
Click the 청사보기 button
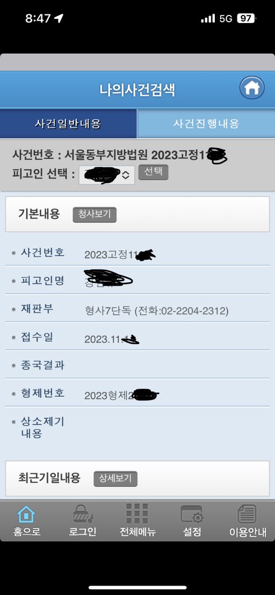point(95,214)
